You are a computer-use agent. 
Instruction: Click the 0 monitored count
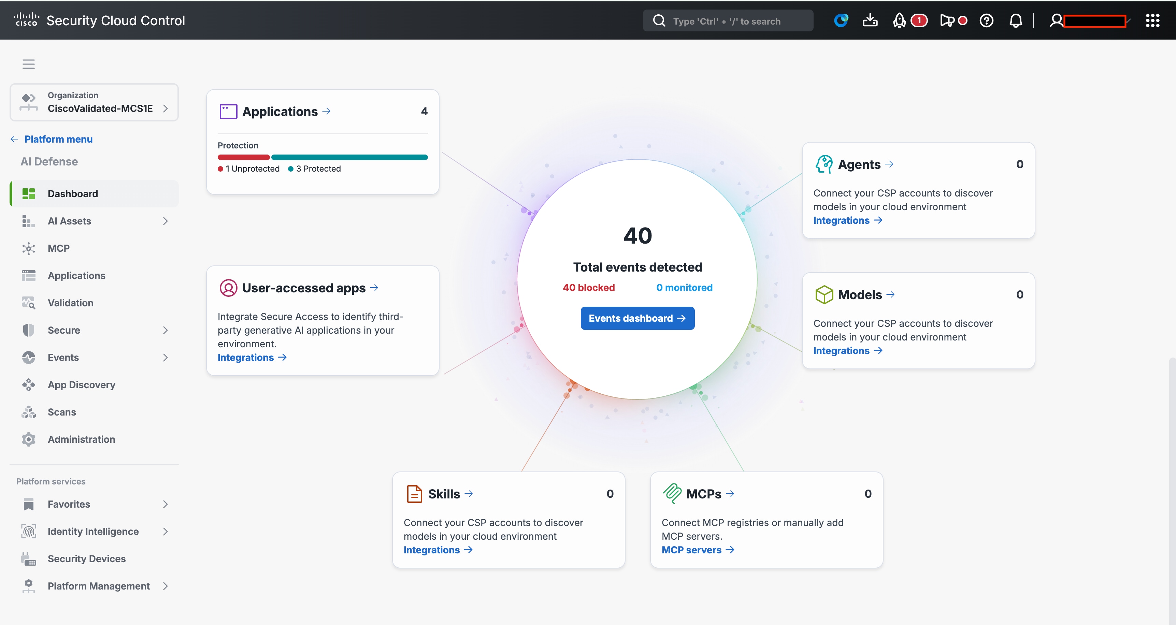tap(684, 288)
